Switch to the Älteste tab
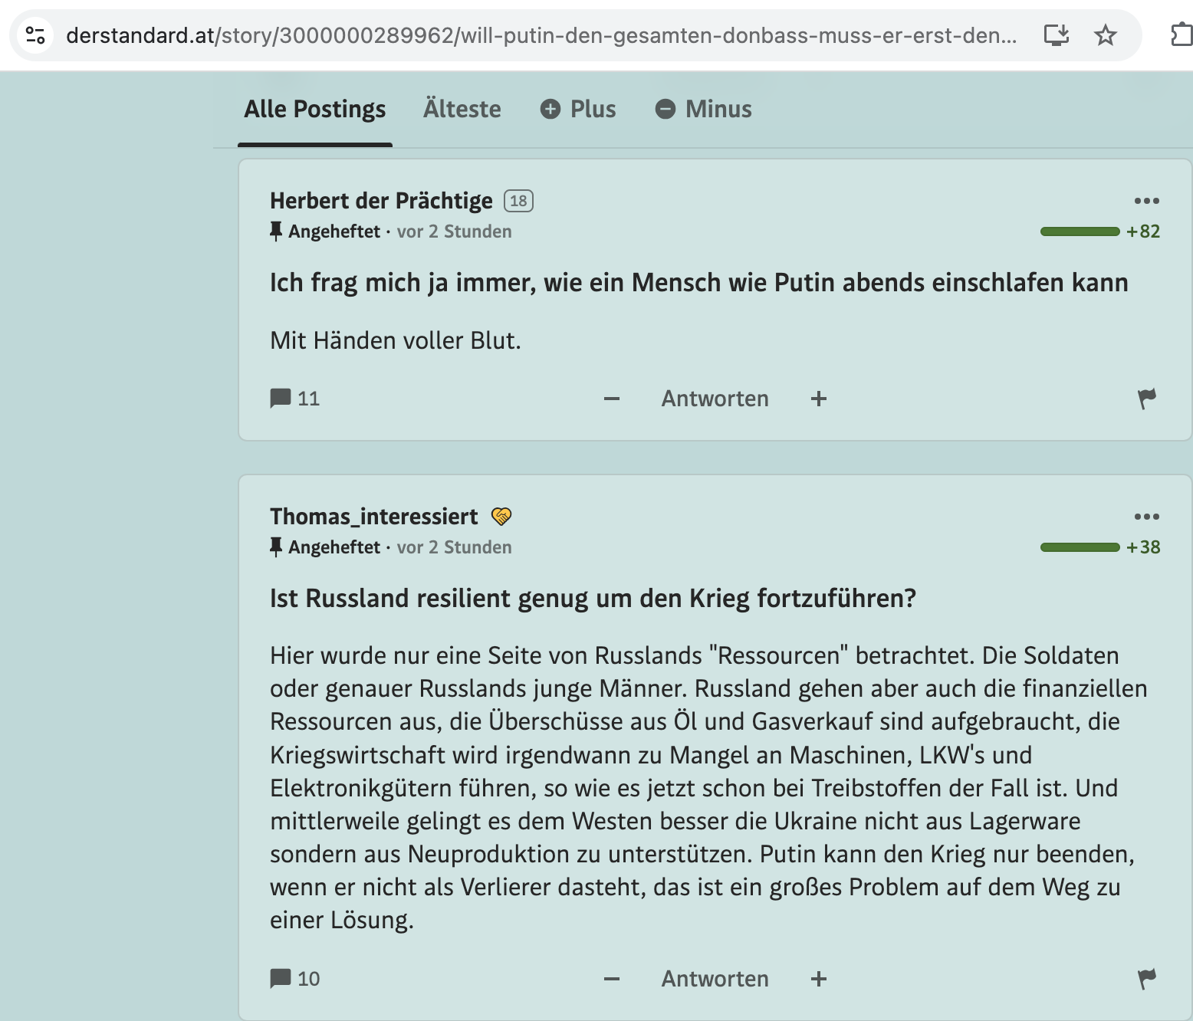 point(462,110)
